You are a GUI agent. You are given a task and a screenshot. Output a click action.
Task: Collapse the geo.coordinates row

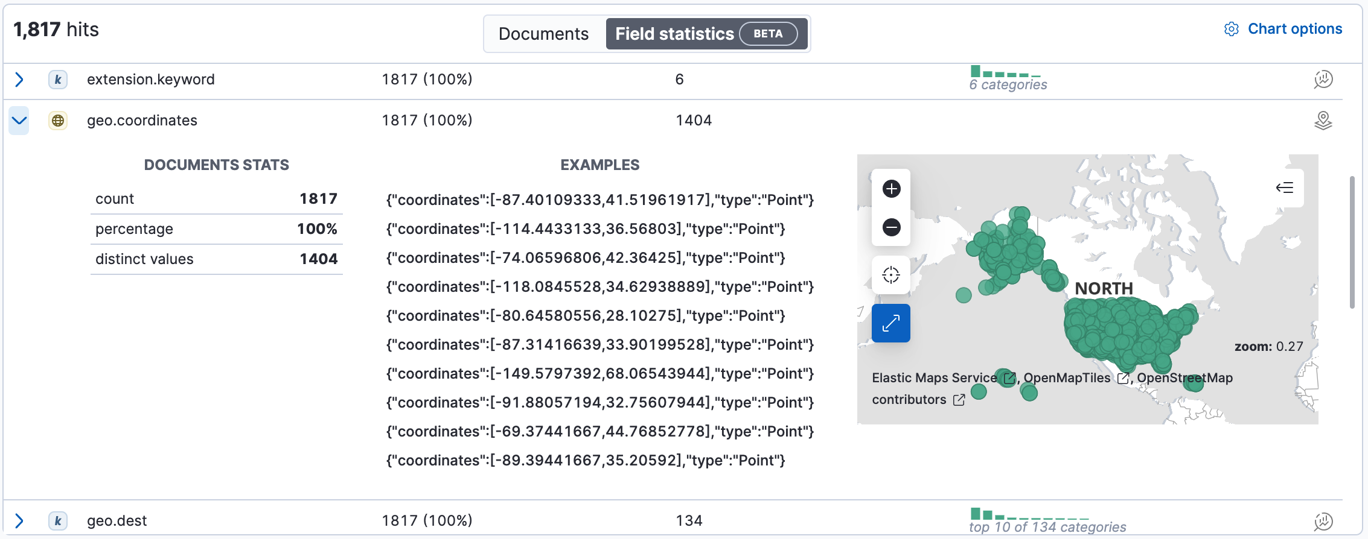click(x=19, y=121)
